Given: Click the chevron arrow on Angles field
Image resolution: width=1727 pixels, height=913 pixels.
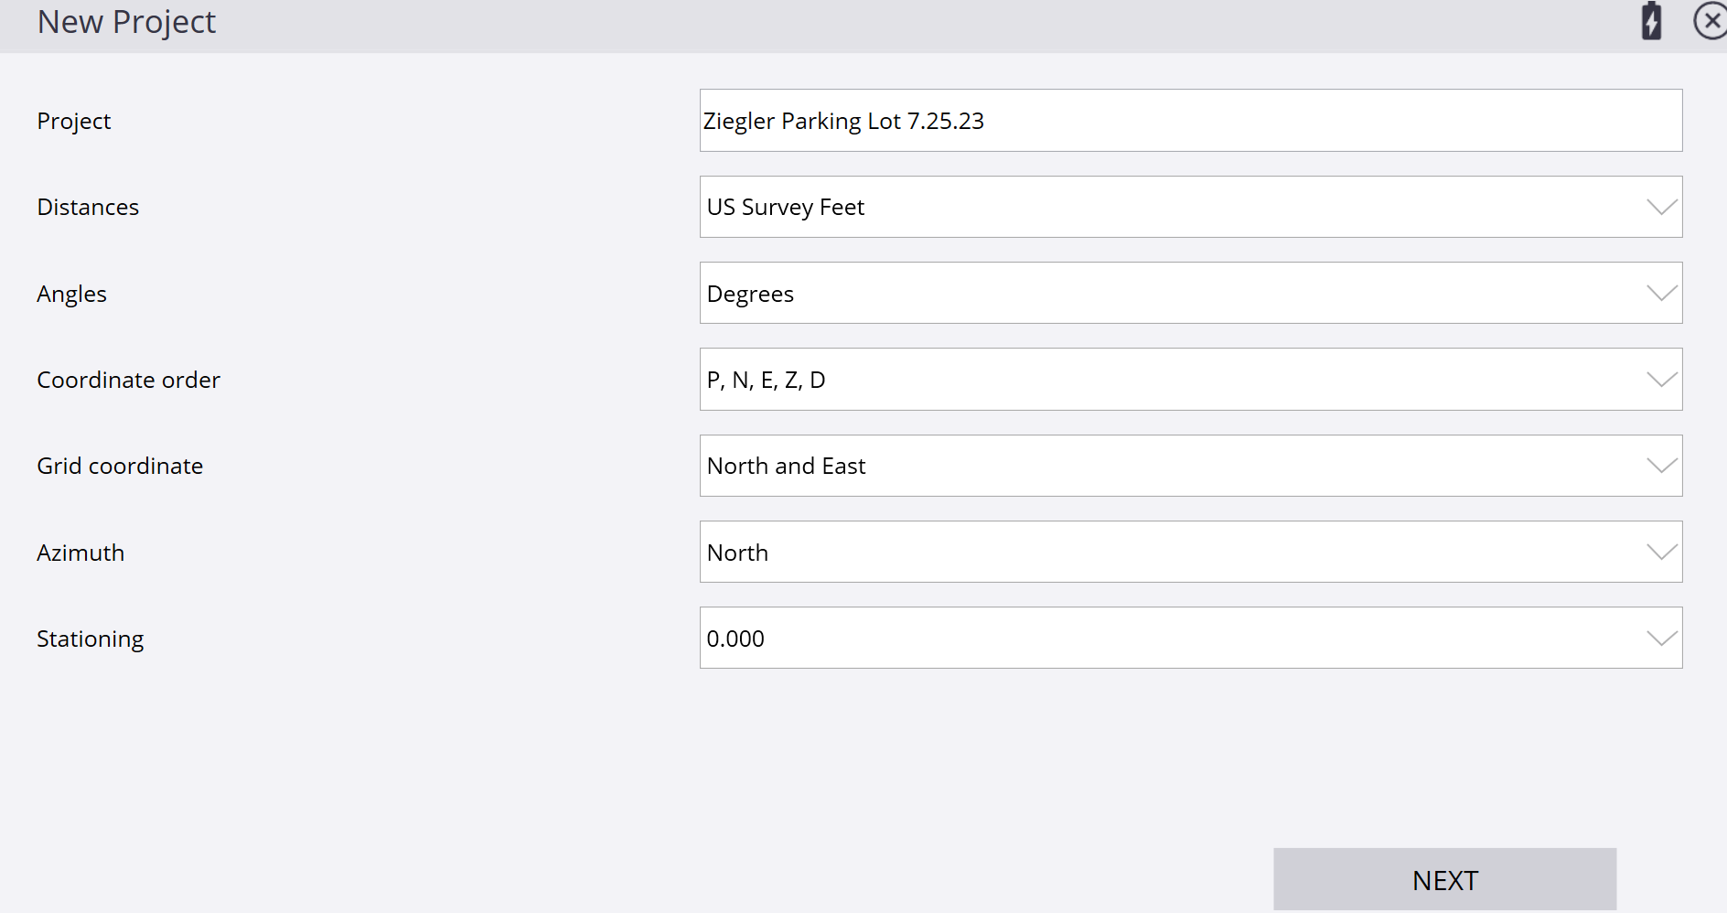Looking at the screenshot, I should [x=1661, y=293].
